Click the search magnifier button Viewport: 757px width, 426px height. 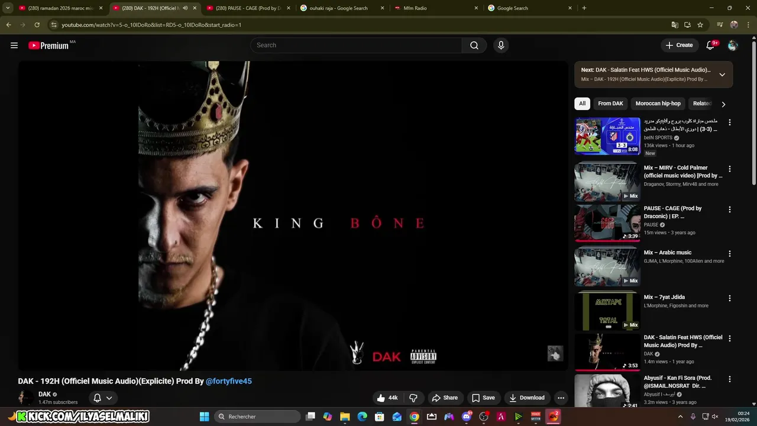474,45
